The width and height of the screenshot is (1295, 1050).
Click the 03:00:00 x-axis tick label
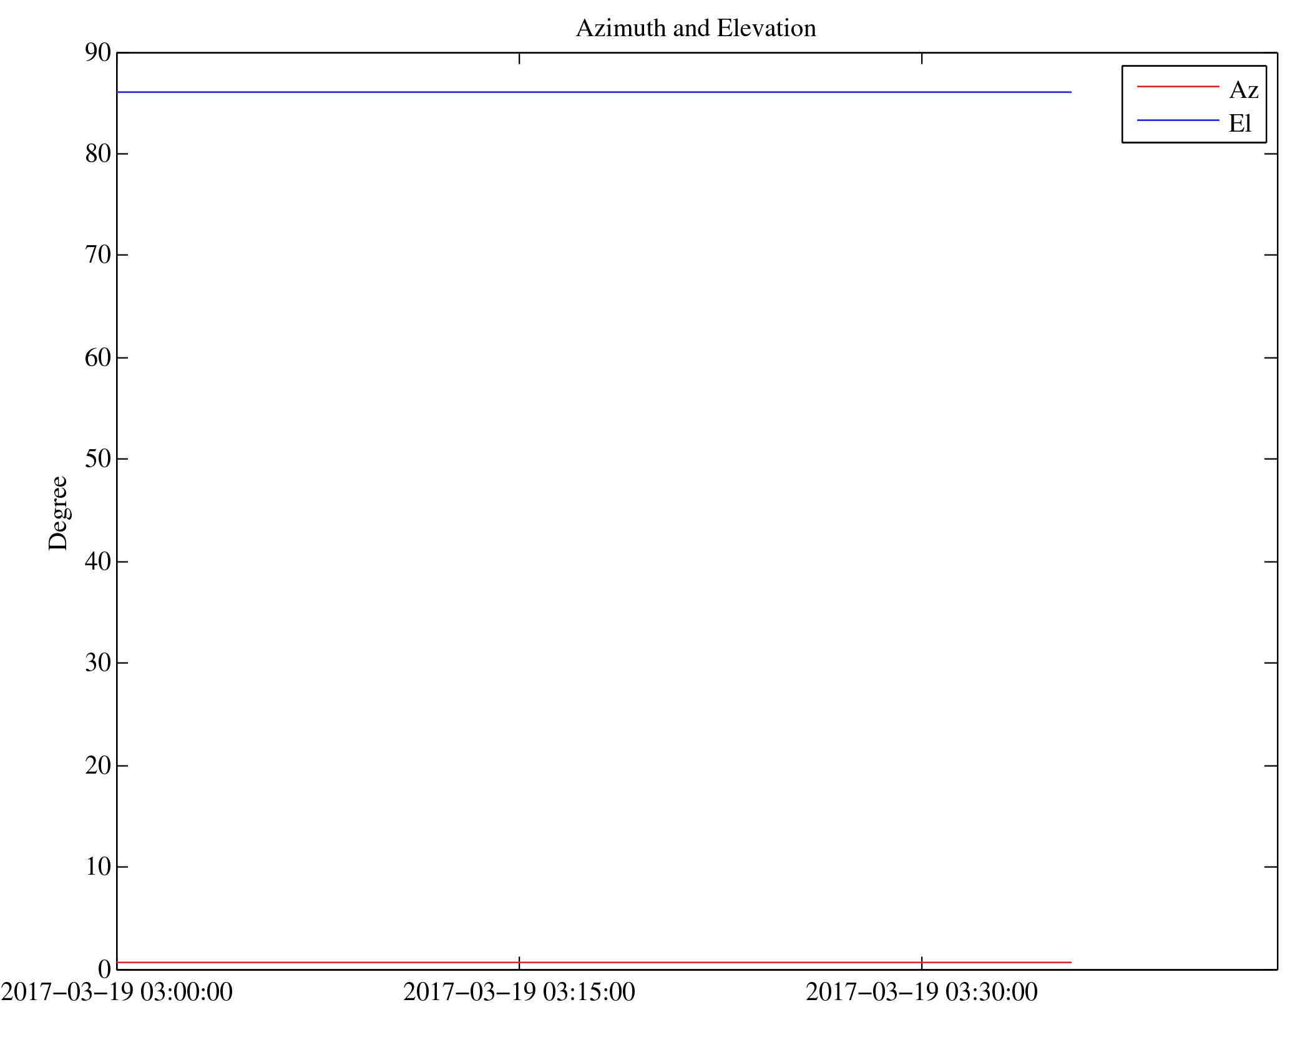tap(117, 992)
